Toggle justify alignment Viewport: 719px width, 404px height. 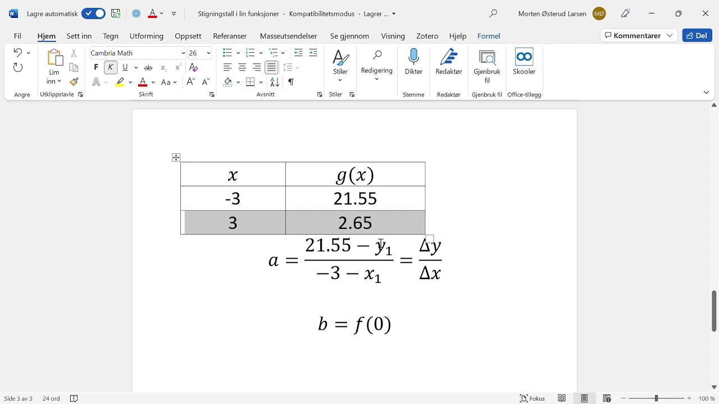pyautogui.click(x=272, y=67)
